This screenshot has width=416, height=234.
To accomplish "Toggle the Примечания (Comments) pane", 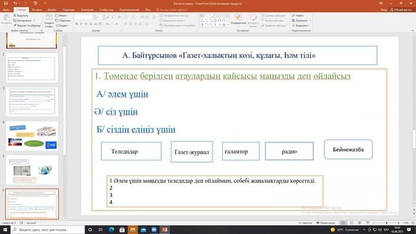I will click(326, 223).
